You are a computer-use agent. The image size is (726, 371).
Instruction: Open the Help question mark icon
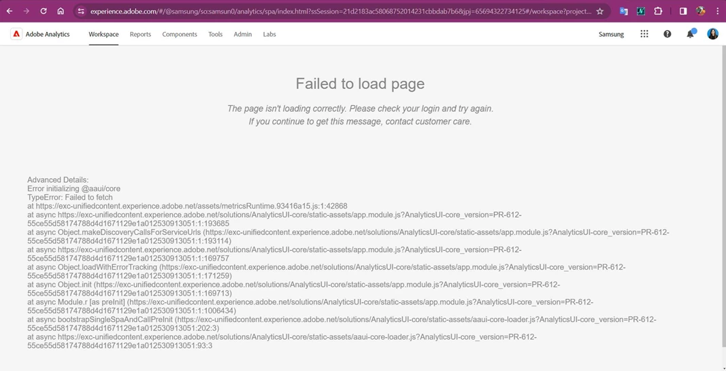[x=667, y=34]
